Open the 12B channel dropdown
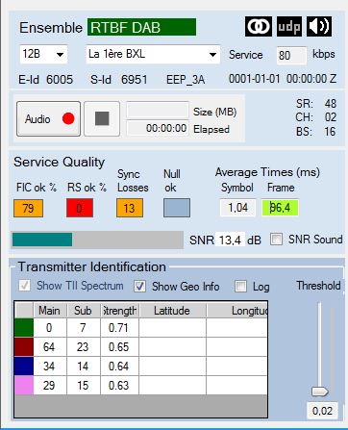 click(43, 54)
